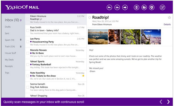Open the Sent folder
The height and width of the screenshot is (106, 174).
(7, 33)
